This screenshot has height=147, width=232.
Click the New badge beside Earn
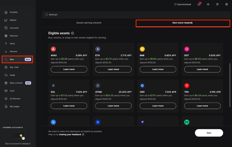(28, 59)
